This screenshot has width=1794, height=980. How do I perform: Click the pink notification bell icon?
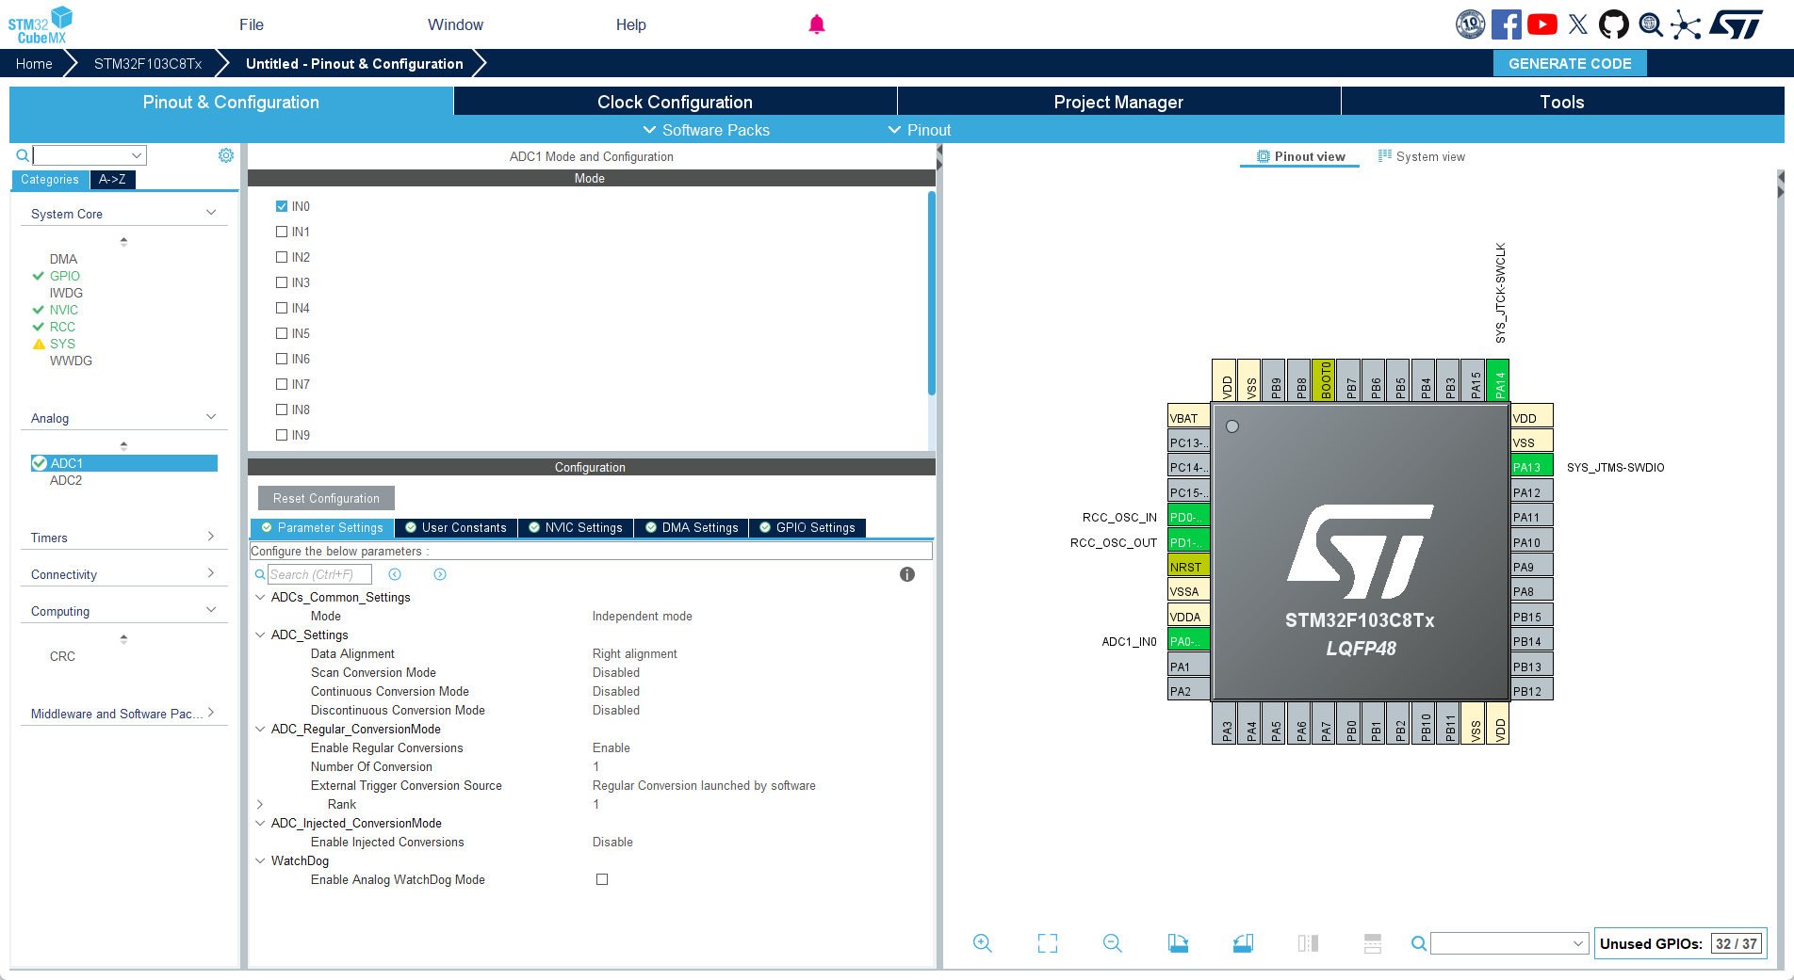[817, 24]
